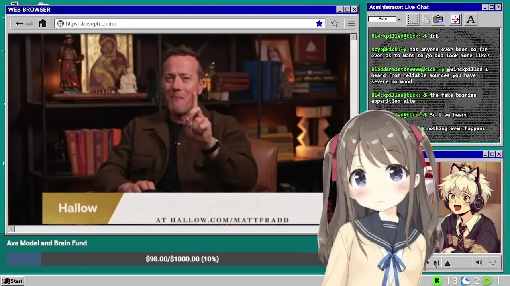Click xcyp's chat message
The image size is (510, 286).
(430, 52)
